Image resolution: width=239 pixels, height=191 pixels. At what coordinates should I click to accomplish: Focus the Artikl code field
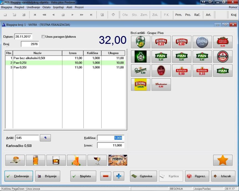pyautogui.click(x=27, y=138)
